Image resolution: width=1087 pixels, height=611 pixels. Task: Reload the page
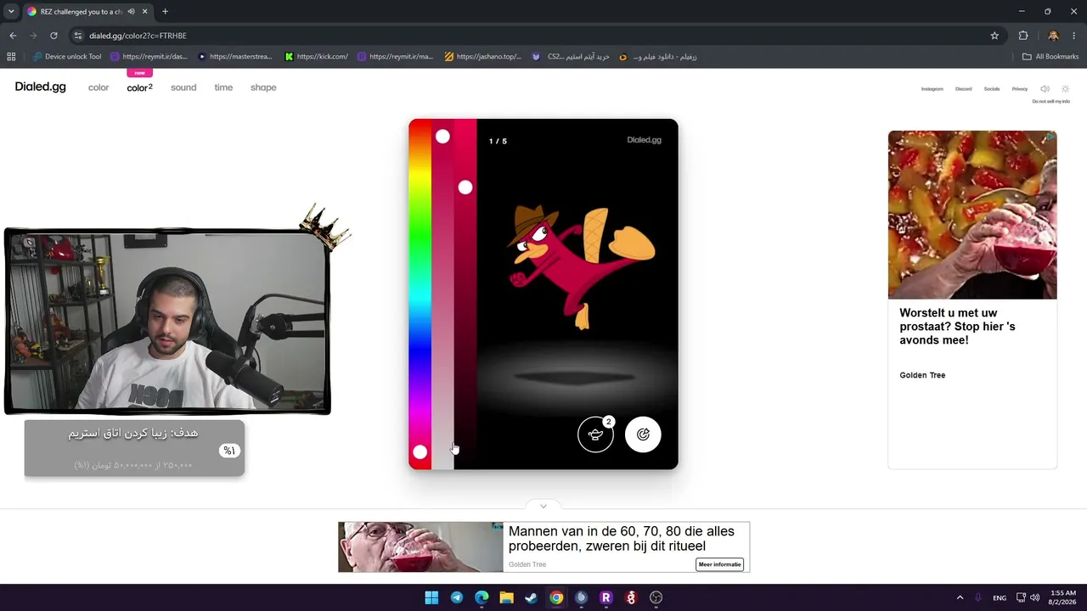54,36
